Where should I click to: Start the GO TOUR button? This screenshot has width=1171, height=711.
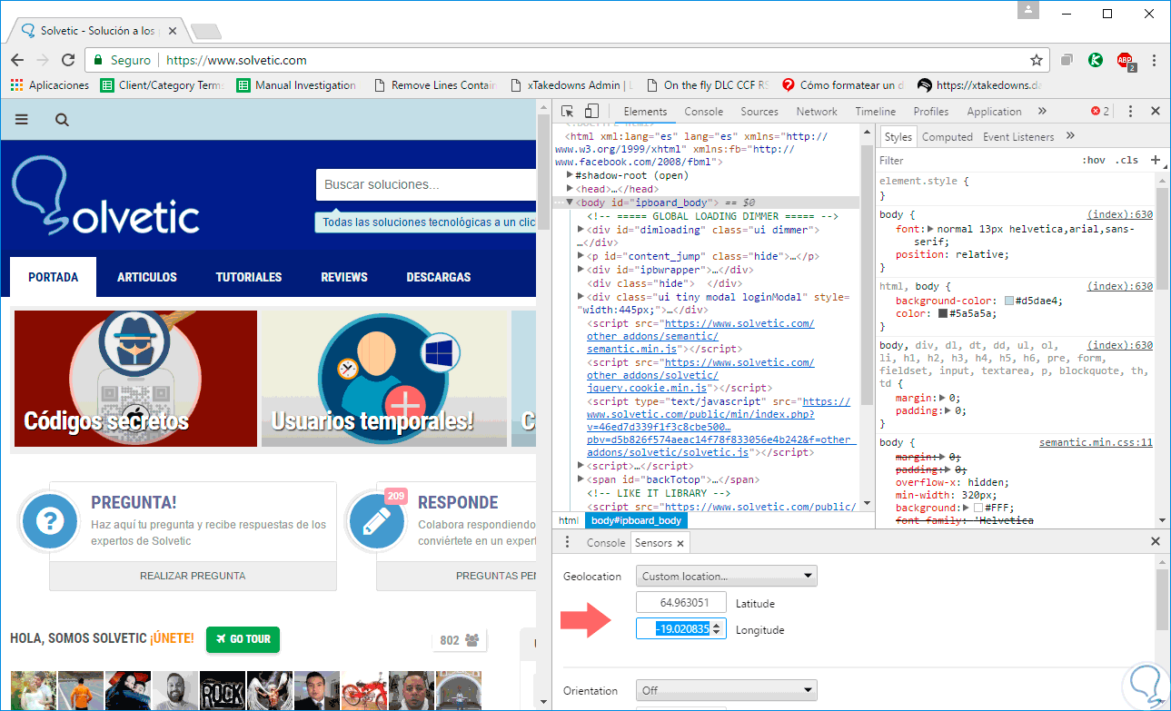[243, 639]
